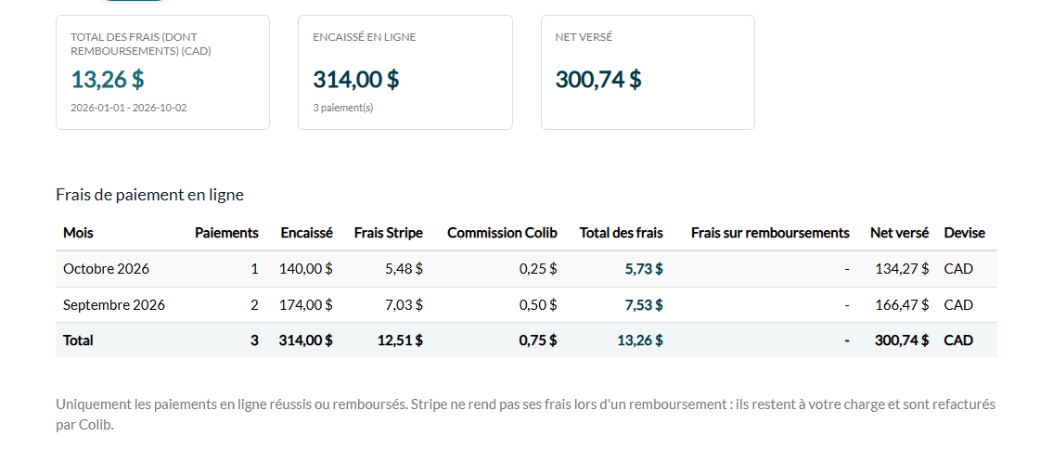This screenshot has height=449, width=1053.
Task: Click the 'Paiements' column header
Action: pos(227,233)
